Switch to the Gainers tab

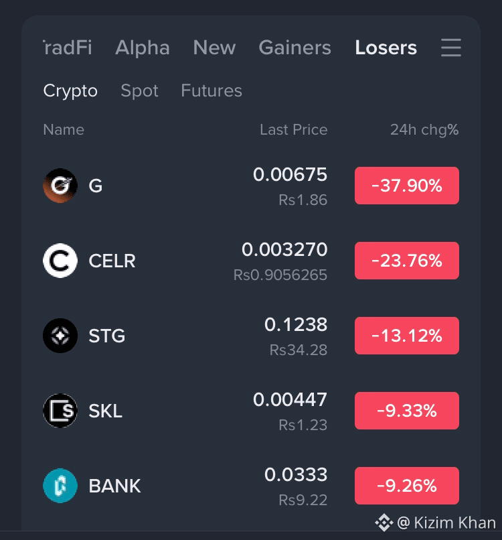(295, 48)
